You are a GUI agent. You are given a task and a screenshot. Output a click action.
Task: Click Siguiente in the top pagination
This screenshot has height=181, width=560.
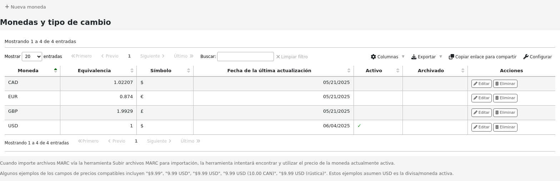tap(152, 56)
